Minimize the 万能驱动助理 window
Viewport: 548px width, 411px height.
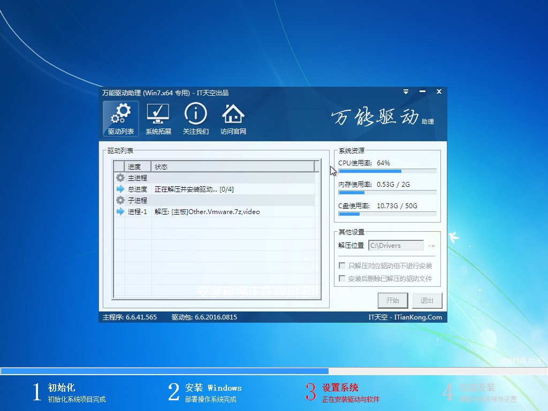tap(422, 92)
